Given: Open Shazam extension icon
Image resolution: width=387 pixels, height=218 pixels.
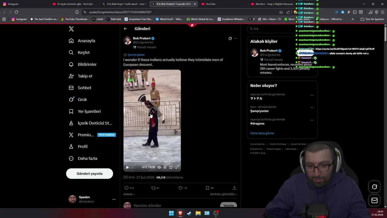Looking at the screenshot, I should (343, 12).
